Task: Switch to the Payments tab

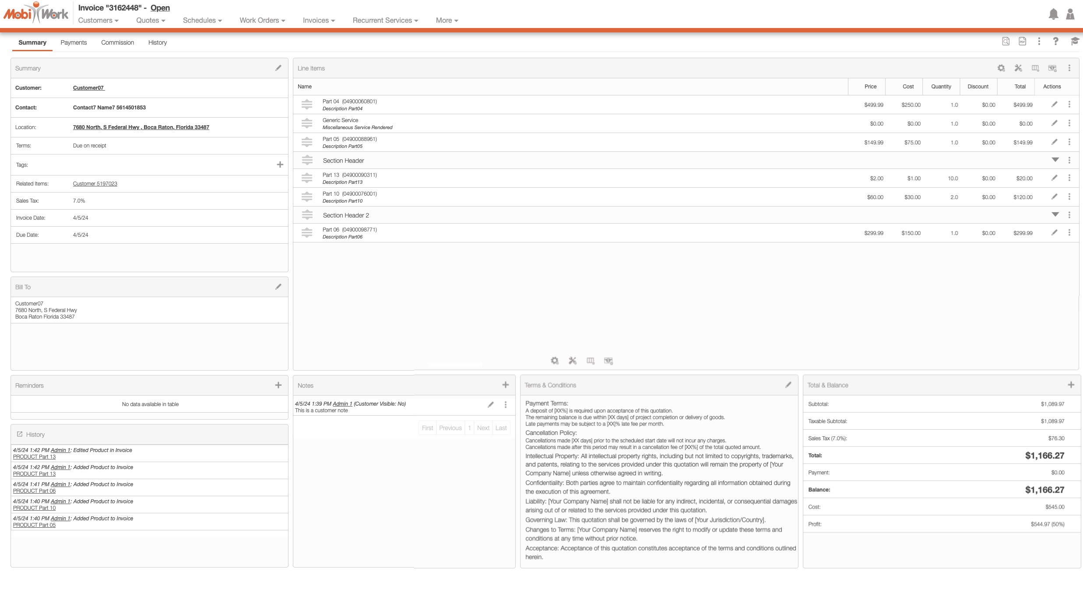Action: click(74, 42)
